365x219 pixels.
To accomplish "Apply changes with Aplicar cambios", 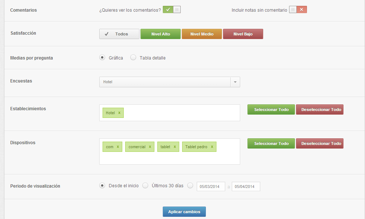I will (184, 211).
